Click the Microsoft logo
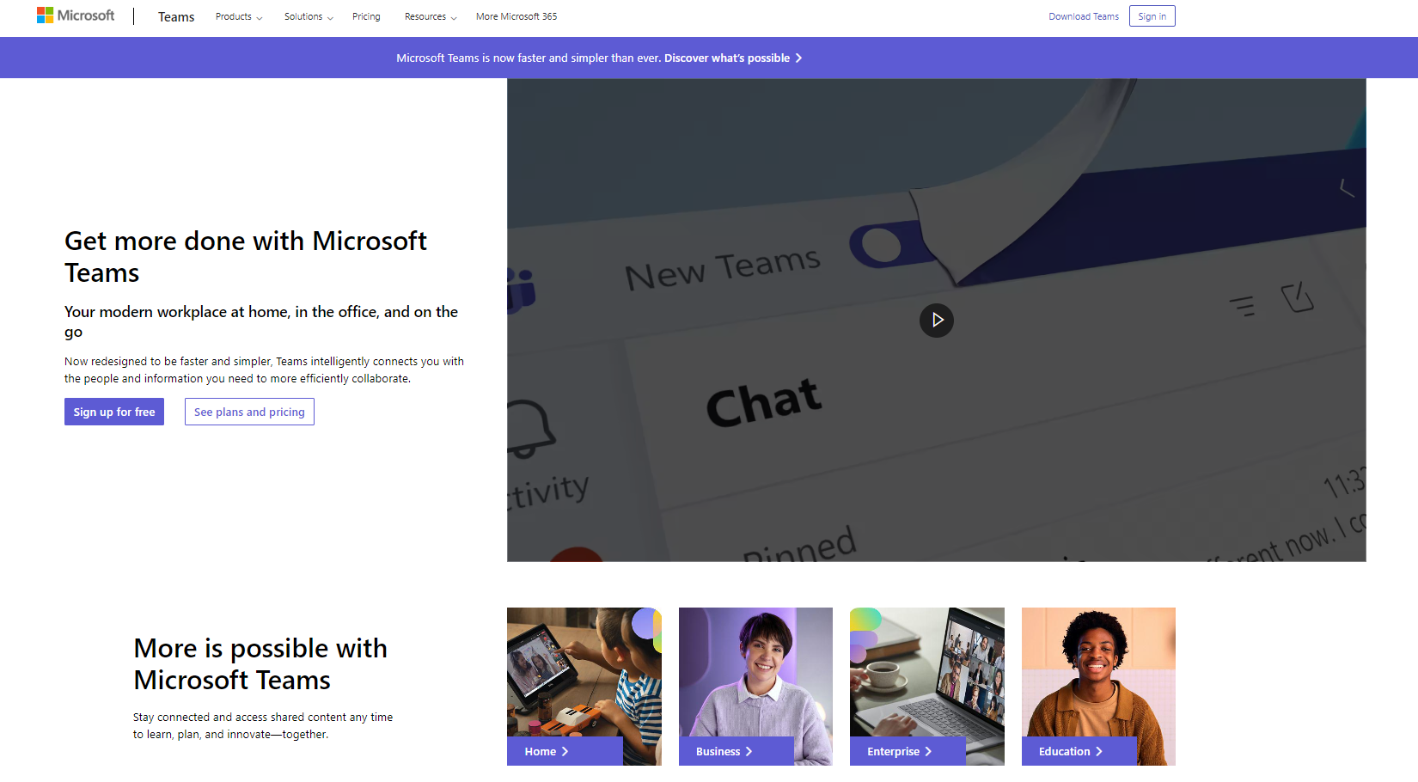Viewport: 1418px width, 782px height. click(x=76, y=15)
